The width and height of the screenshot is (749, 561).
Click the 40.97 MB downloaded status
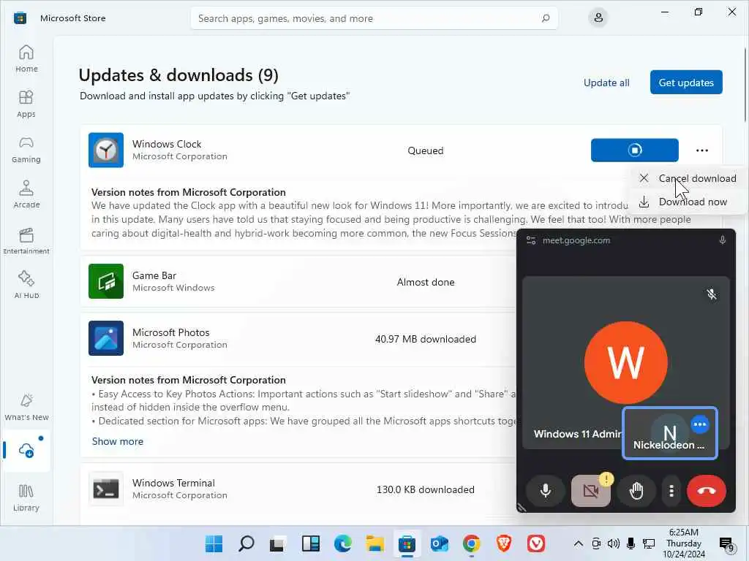[425, 339]
